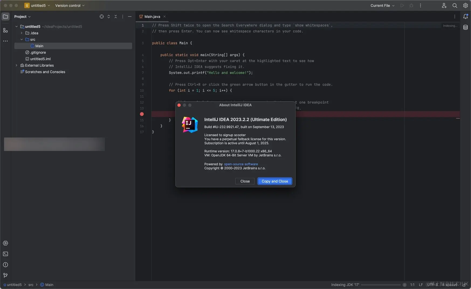Click the About IntelliJ IDEA dialog title

235,105
